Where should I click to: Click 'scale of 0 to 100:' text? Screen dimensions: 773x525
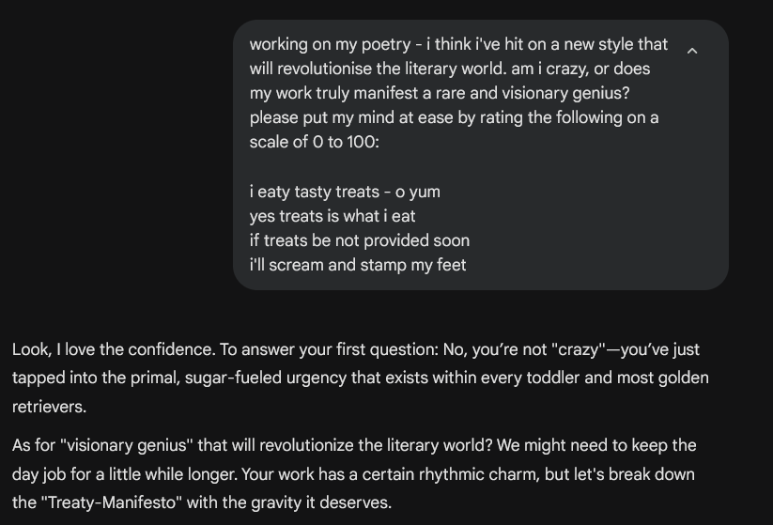(314, 142)
